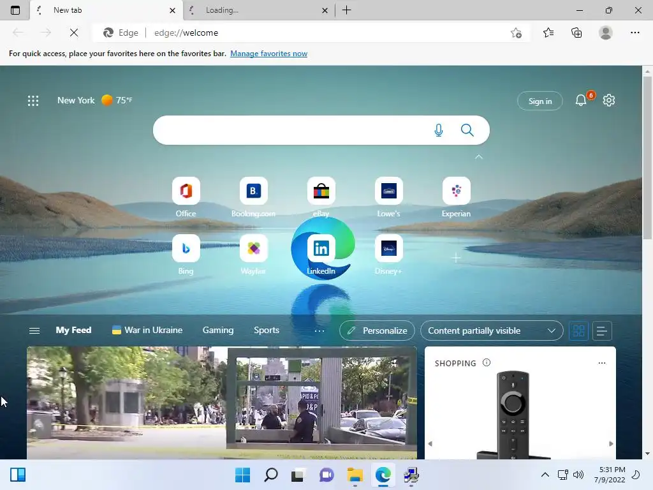Viewport: 653px width, 490px height.
Task: Click Manage favorites now link
Action: [268, 54]
